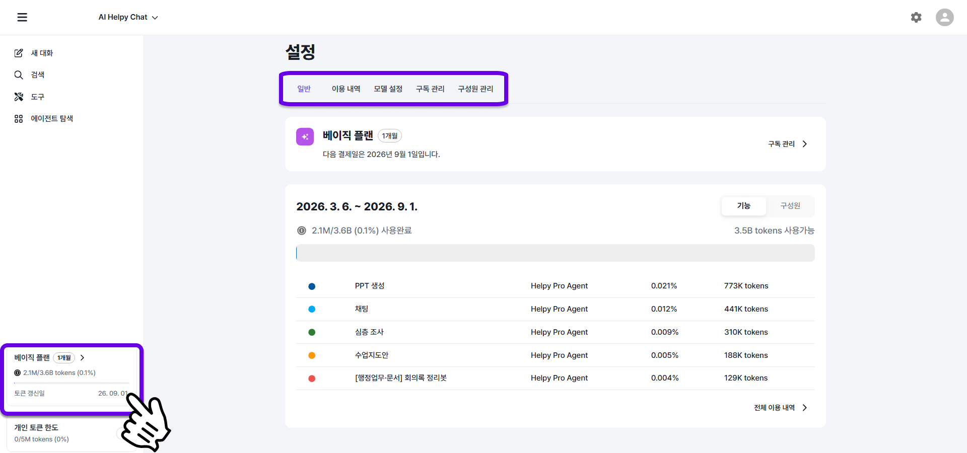This screenshot has width=967, height=453.
Task: Switch to the 모델 설정 tab
Action: click(388, 89)
